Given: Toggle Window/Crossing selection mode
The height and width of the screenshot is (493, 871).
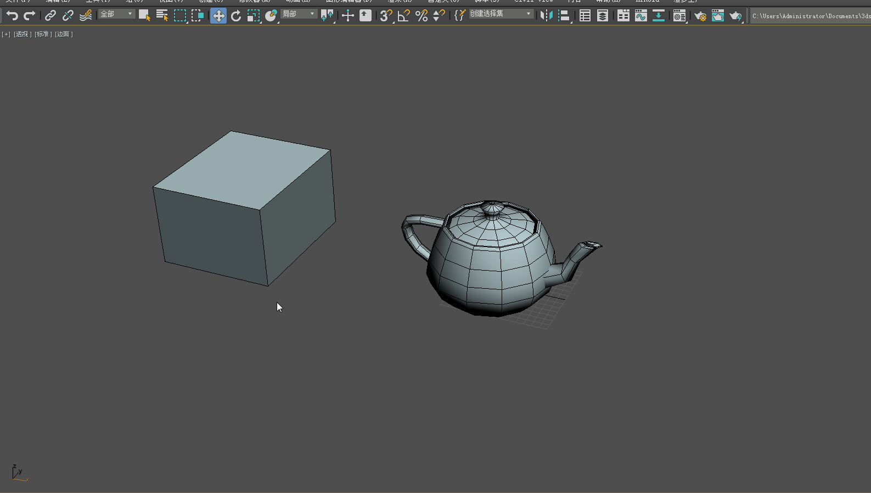Looking at the screenshot, I should click(x=198, y=16).
